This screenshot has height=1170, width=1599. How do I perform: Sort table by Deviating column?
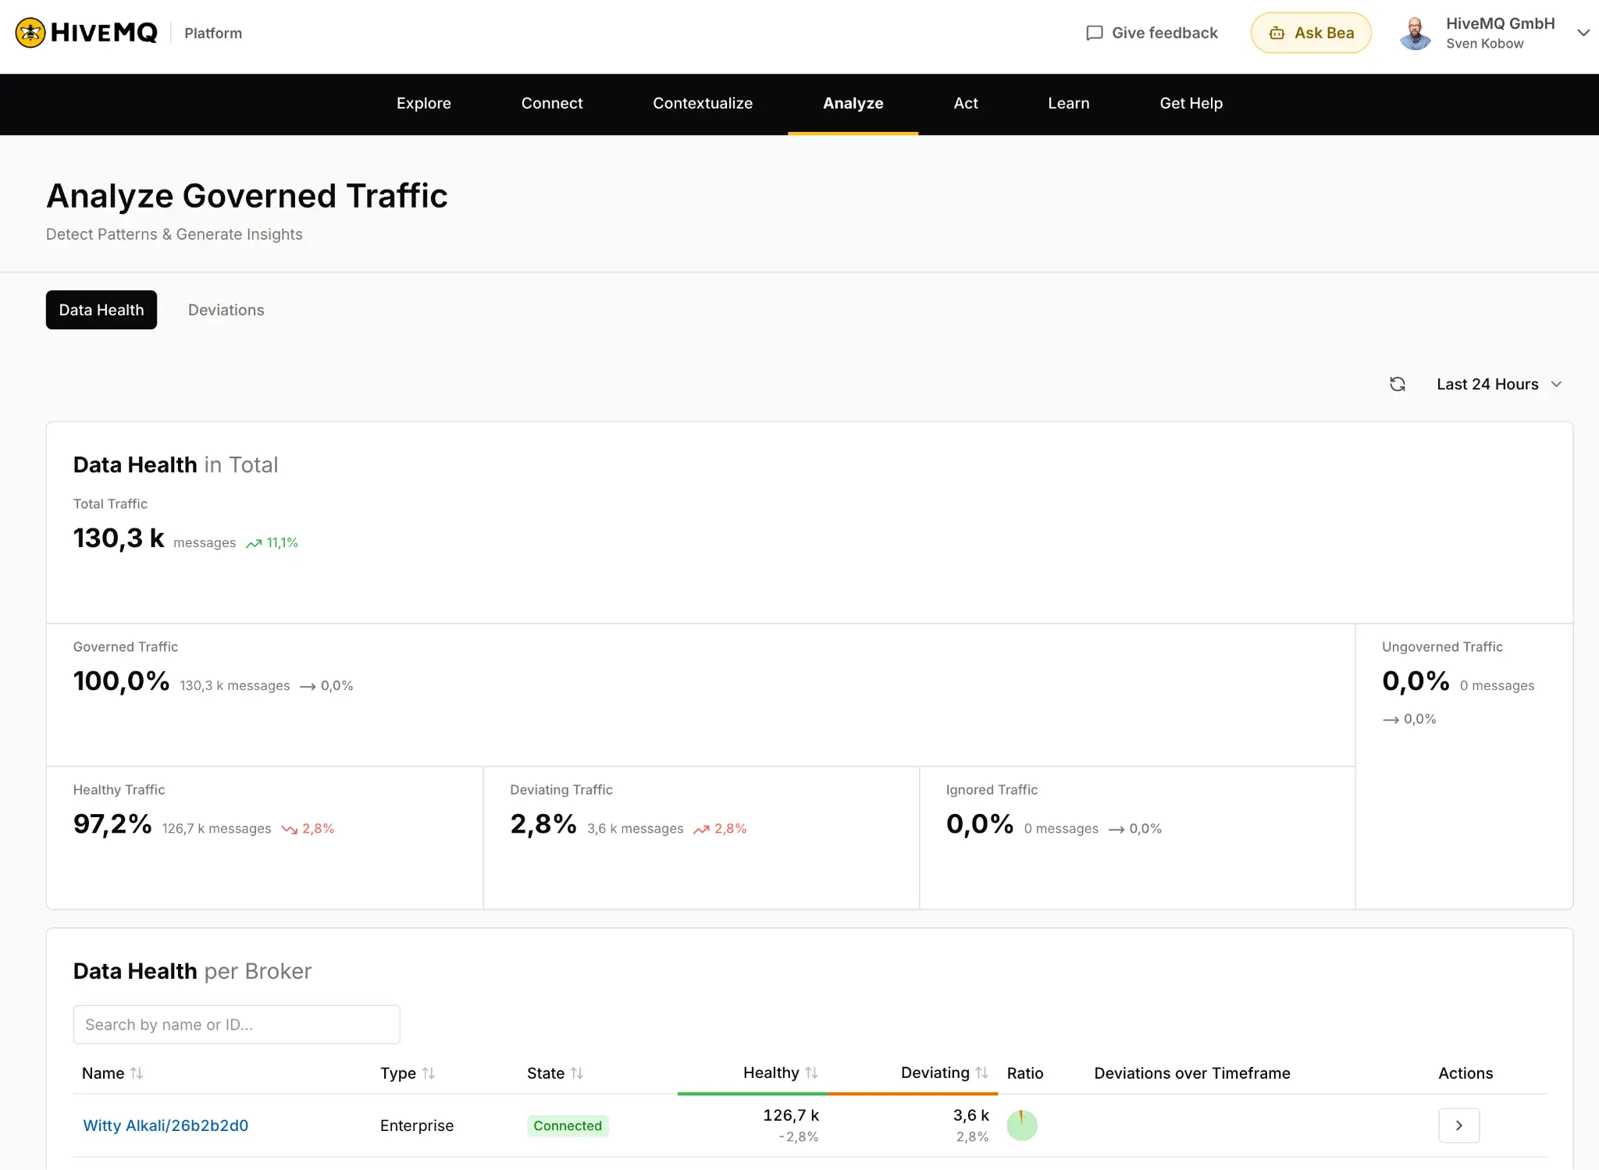click(x=981, y=1072)
